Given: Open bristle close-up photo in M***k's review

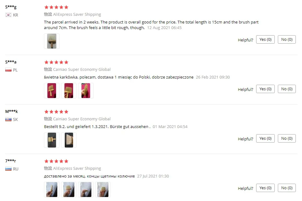Looking at the screenshot, I should (x=69, y=140).
